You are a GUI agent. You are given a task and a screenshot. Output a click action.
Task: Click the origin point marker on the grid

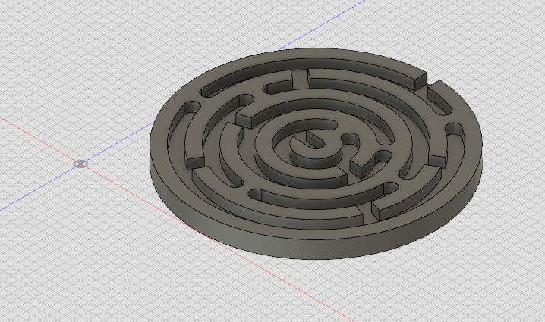coord(80,164)
